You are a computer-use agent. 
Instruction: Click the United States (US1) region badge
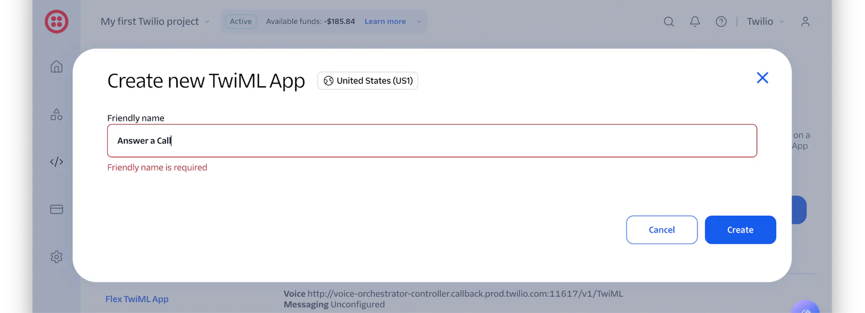pyautogui.click(x=368, y=80)
